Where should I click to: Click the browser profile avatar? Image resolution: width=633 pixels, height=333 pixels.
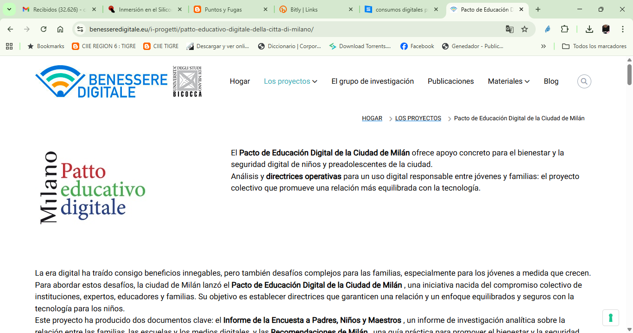(x=605, y=29)
